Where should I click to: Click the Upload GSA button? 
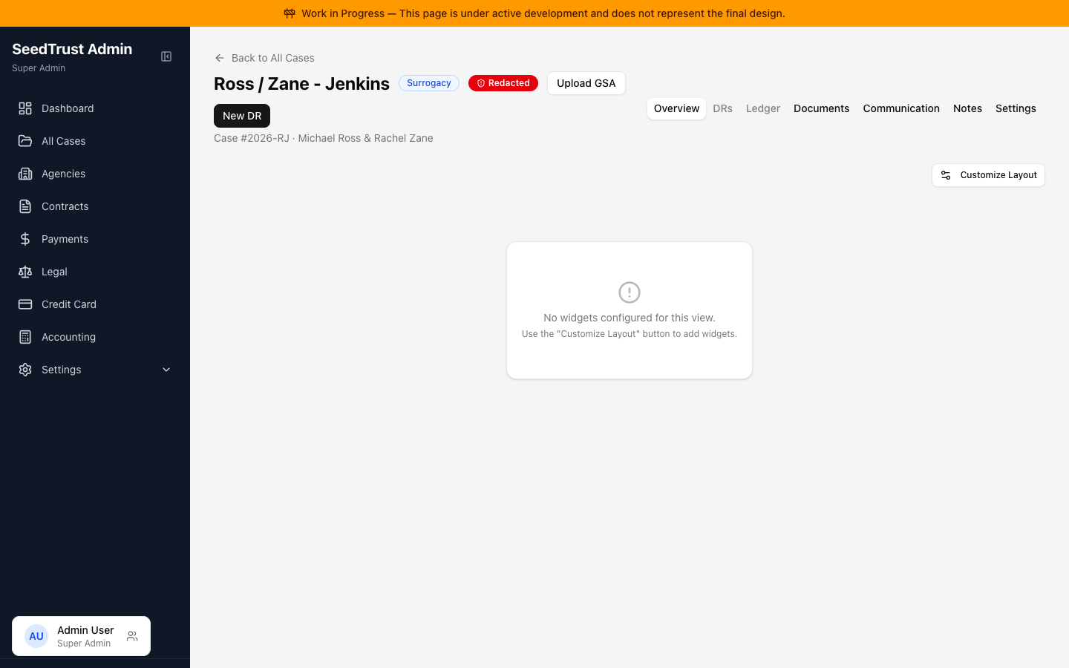[586, 83]
